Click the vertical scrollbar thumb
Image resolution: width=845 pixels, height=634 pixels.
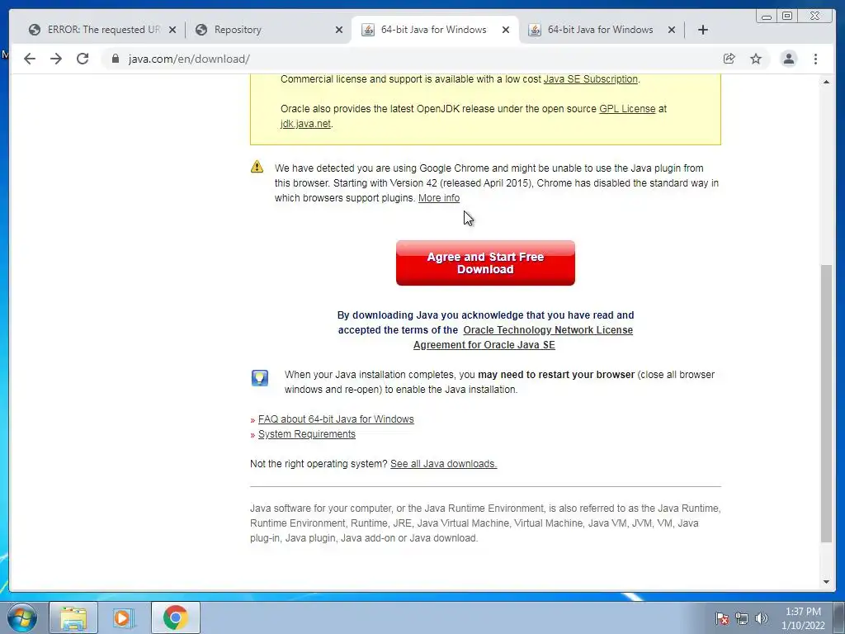pos(826,403)
